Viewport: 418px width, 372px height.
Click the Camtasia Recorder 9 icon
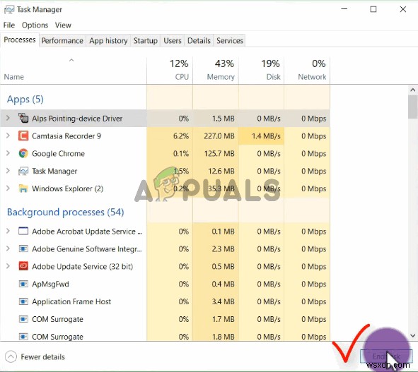point(23,136)
